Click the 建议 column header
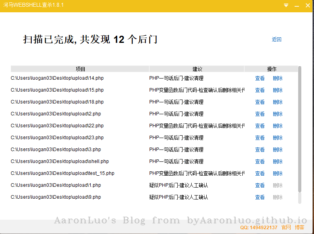This screenshot has height=234, width=314. coord(197,69)
